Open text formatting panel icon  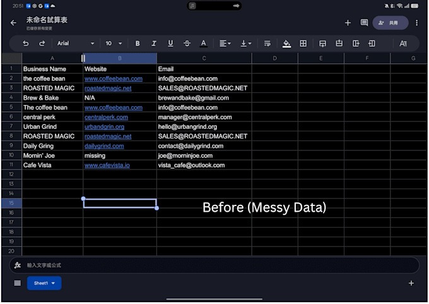[x=403, y=44]
